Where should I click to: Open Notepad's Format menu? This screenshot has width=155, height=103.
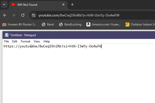pyautogui.click(x=26, y=41)
